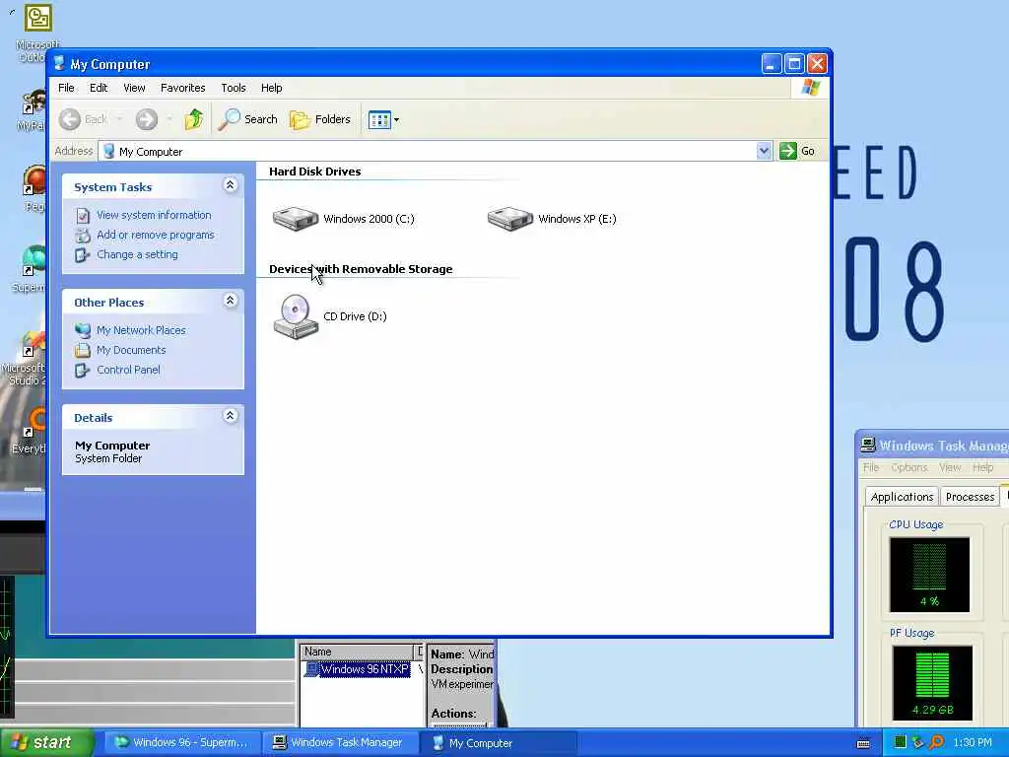Open the Edit menu
Image resolution: width=1009 pixels, height=757 pixels.
[99, 88]
